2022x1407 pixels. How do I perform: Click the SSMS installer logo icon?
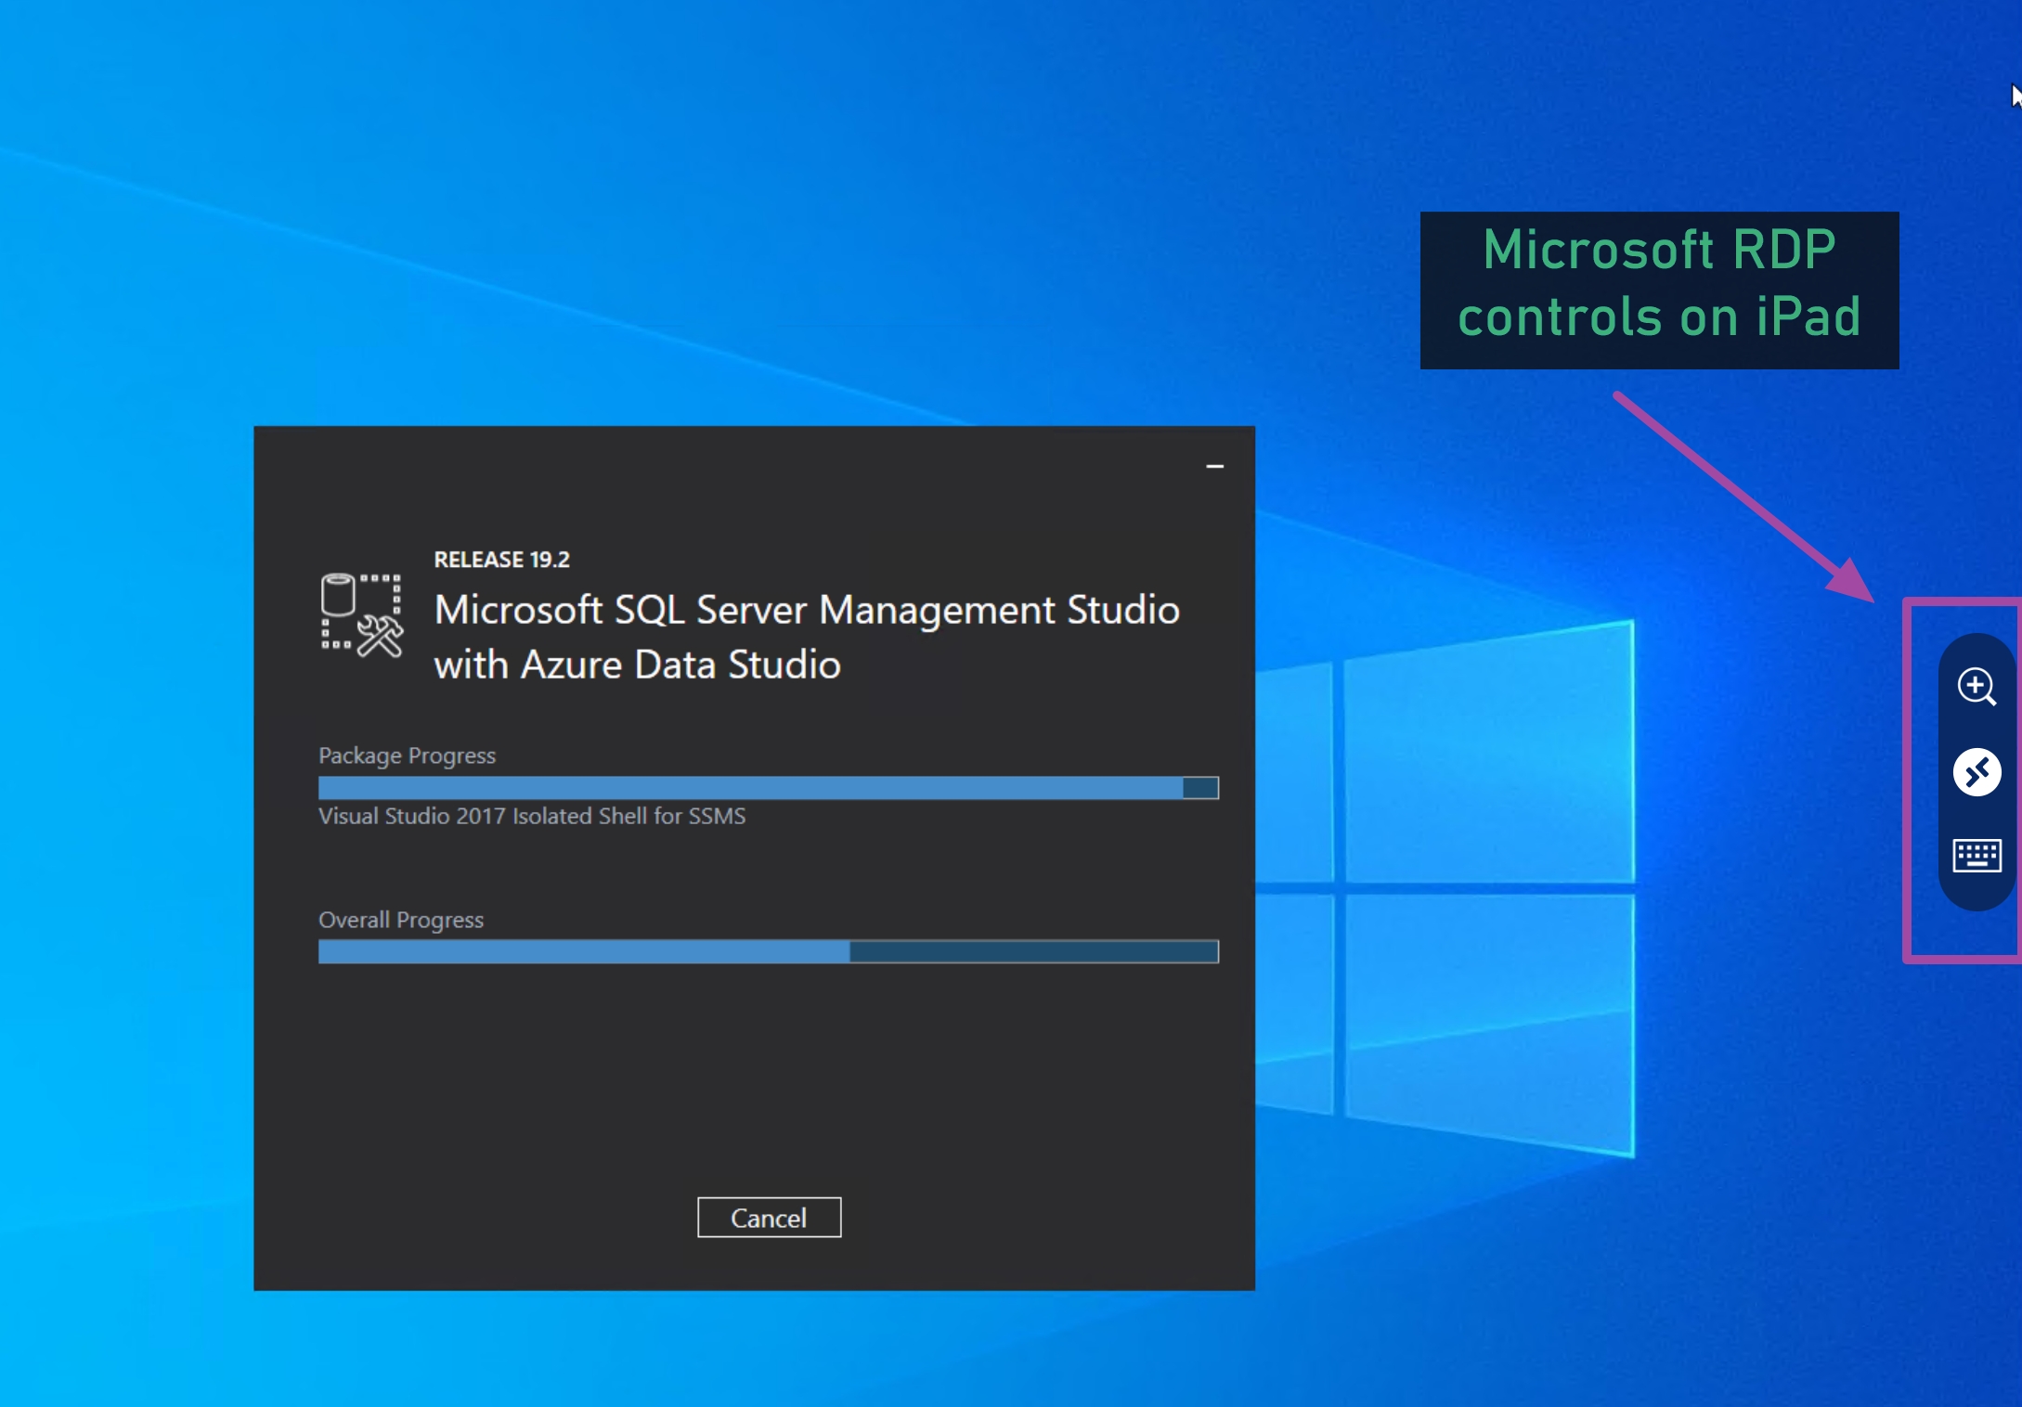tap(361, 614)
